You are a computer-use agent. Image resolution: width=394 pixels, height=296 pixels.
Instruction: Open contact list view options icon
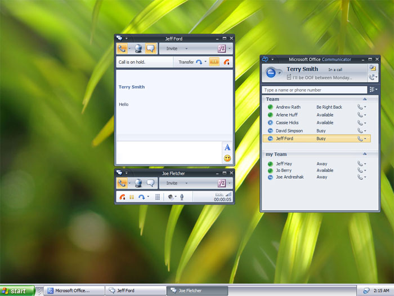tap(373, 89)
